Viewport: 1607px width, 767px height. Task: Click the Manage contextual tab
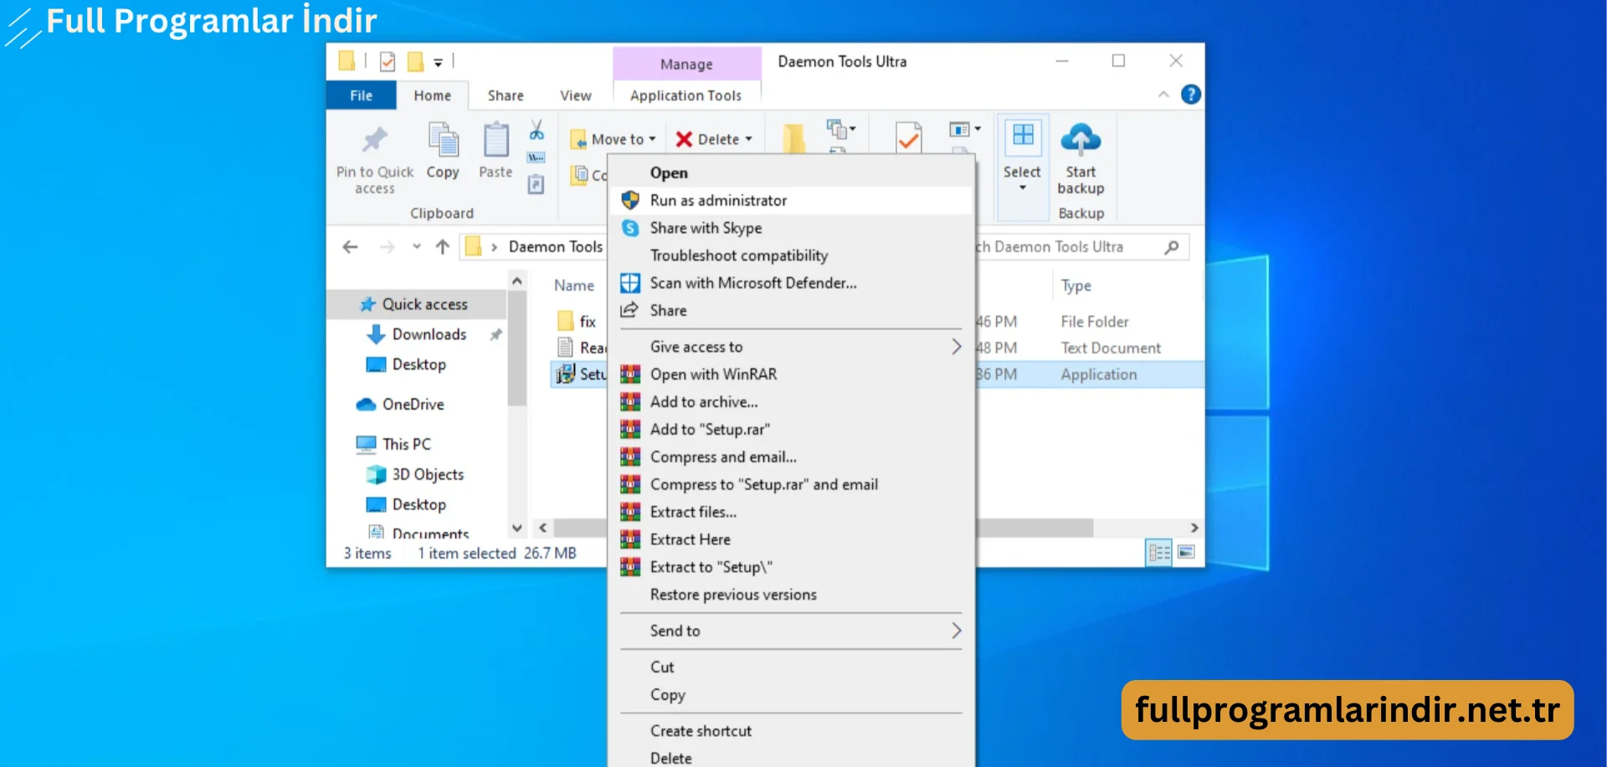tap(686, 64)
